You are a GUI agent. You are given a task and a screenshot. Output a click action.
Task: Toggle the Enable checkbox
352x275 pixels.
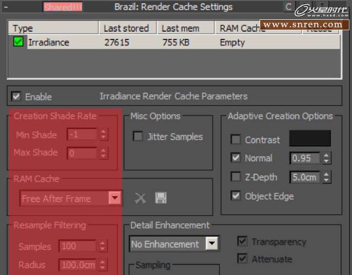pyautogui.click(x=16, y=96)
